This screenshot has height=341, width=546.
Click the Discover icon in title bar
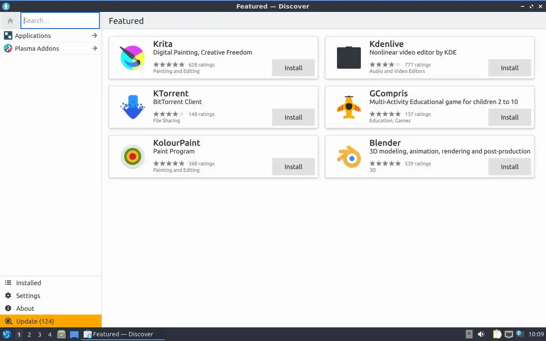coord(6,6)
